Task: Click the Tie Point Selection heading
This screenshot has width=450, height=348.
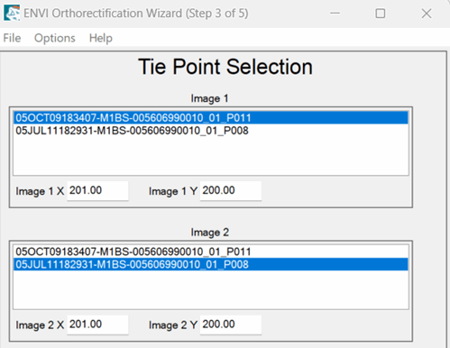Action: pos(225,67)
